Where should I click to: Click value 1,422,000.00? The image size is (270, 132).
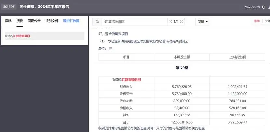(x=237, y=94)
